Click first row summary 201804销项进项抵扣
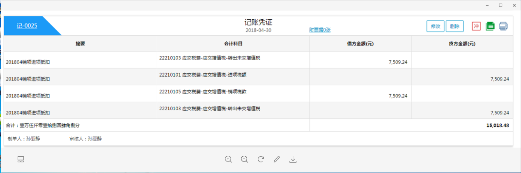The height and width of the screenshot is (173, 521). click(28, 62)
